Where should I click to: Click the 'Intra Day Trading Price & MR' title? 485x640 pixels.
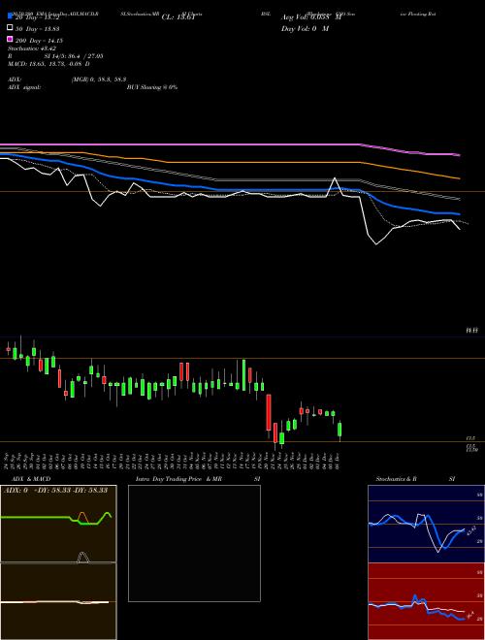(178, 479)
